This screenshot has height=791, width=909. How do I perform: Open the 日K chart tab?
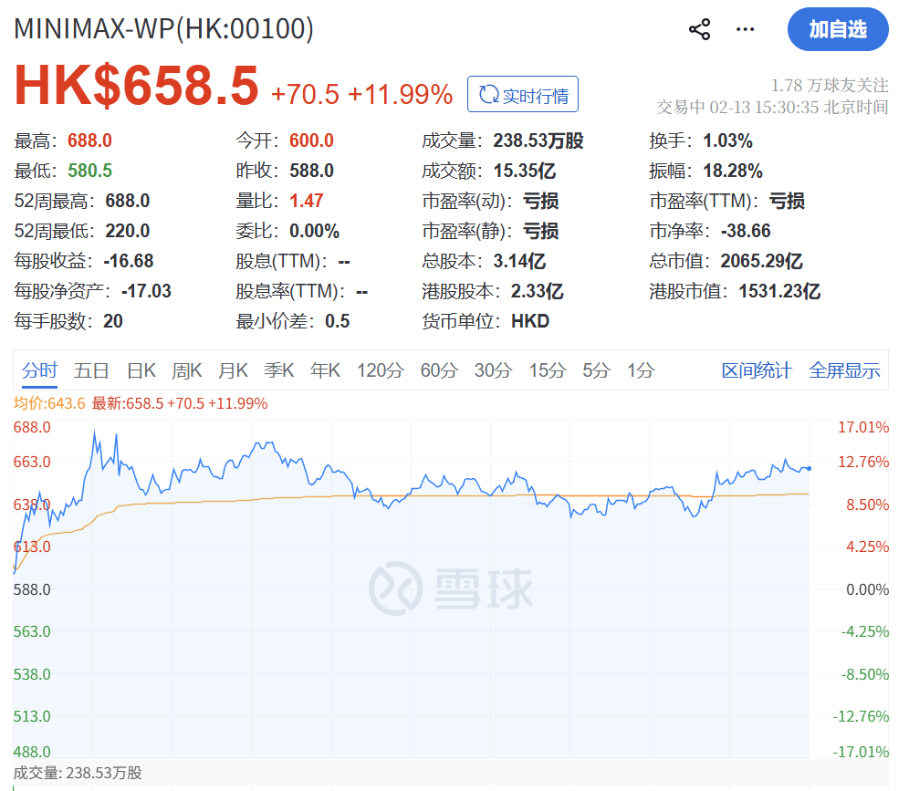click(141, 370)
